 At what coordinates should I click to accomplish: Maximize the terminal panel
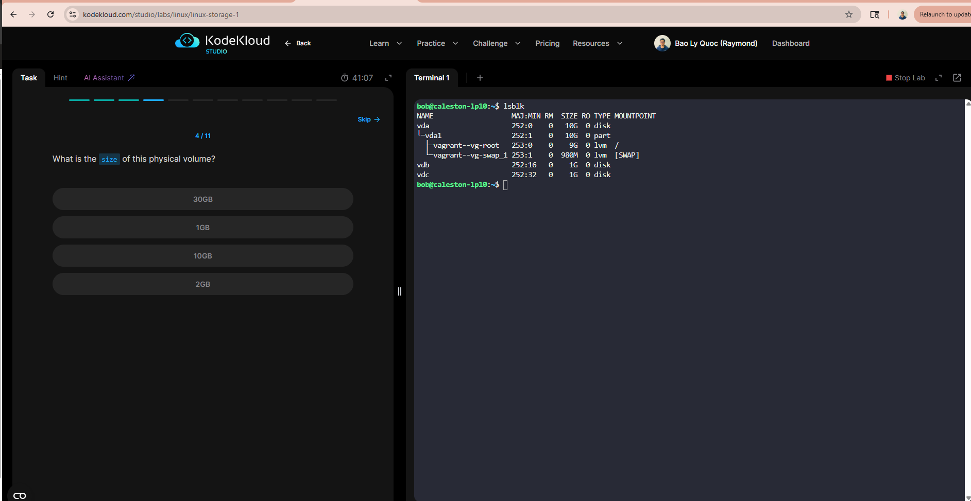point(939,78)
